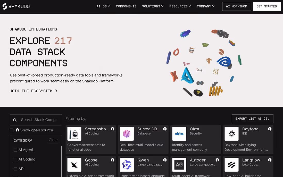Open the Goose AI Coding component icon
Viewport: 283px width, 177px height.
(x=74, y=165)
